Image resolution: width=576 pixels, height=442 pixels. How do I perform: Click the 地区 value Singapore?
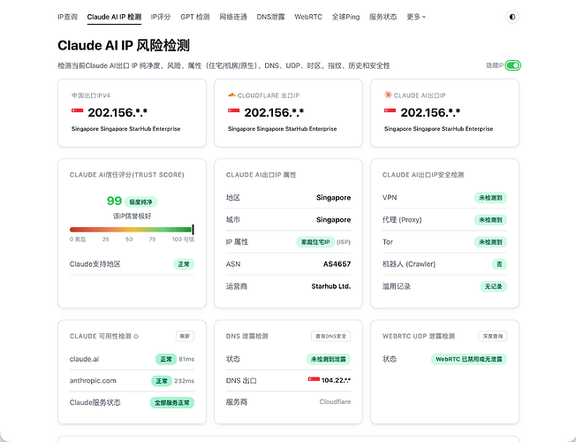tap(334, 197)
